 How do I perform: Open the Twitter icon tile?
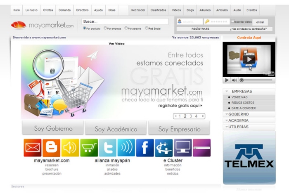point(108,148)
